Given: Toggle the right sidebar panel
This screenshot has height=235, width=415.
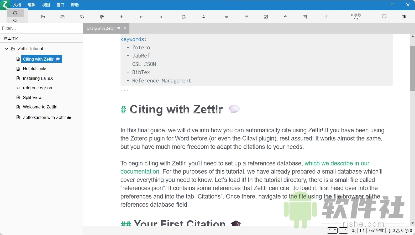Looking at the screenshot, I should 404,17.
